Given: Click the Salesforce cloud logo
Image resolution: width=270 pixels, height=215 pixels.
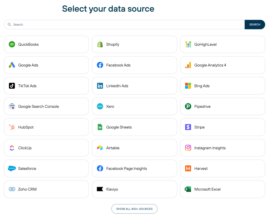Looking at the screenshot, I should (x=12, y=168).
